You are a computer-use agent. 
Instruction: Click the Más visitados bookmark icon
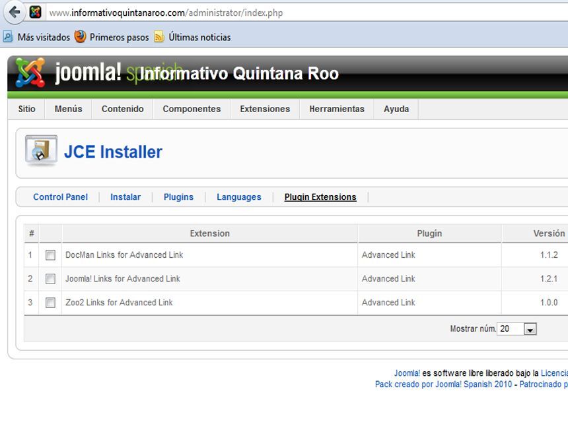click(8, 37)
